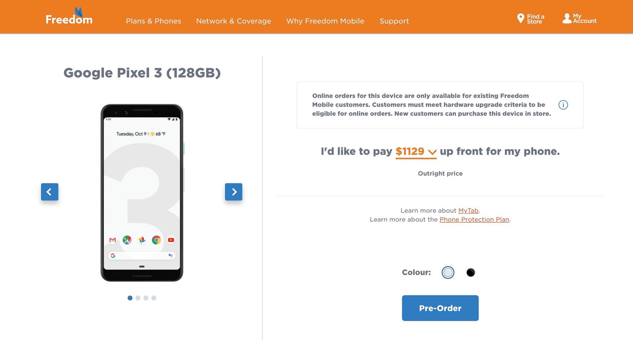The image size is (633, 340).
Task: Click the Pixel 3 phone image
Action: 142,193
